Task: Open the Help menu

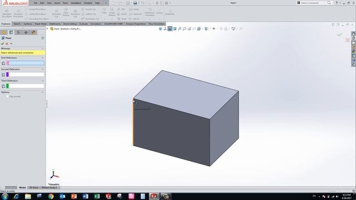Action: pos(97,3)
